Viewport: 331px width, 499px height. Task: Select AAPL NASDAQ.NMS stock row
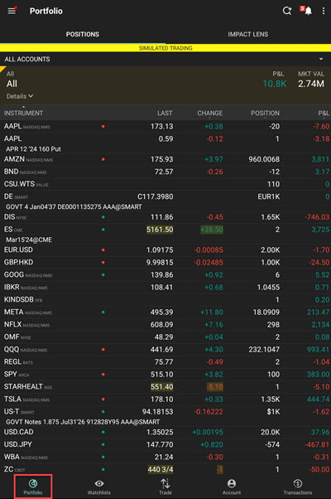click(x=165, y=126)
